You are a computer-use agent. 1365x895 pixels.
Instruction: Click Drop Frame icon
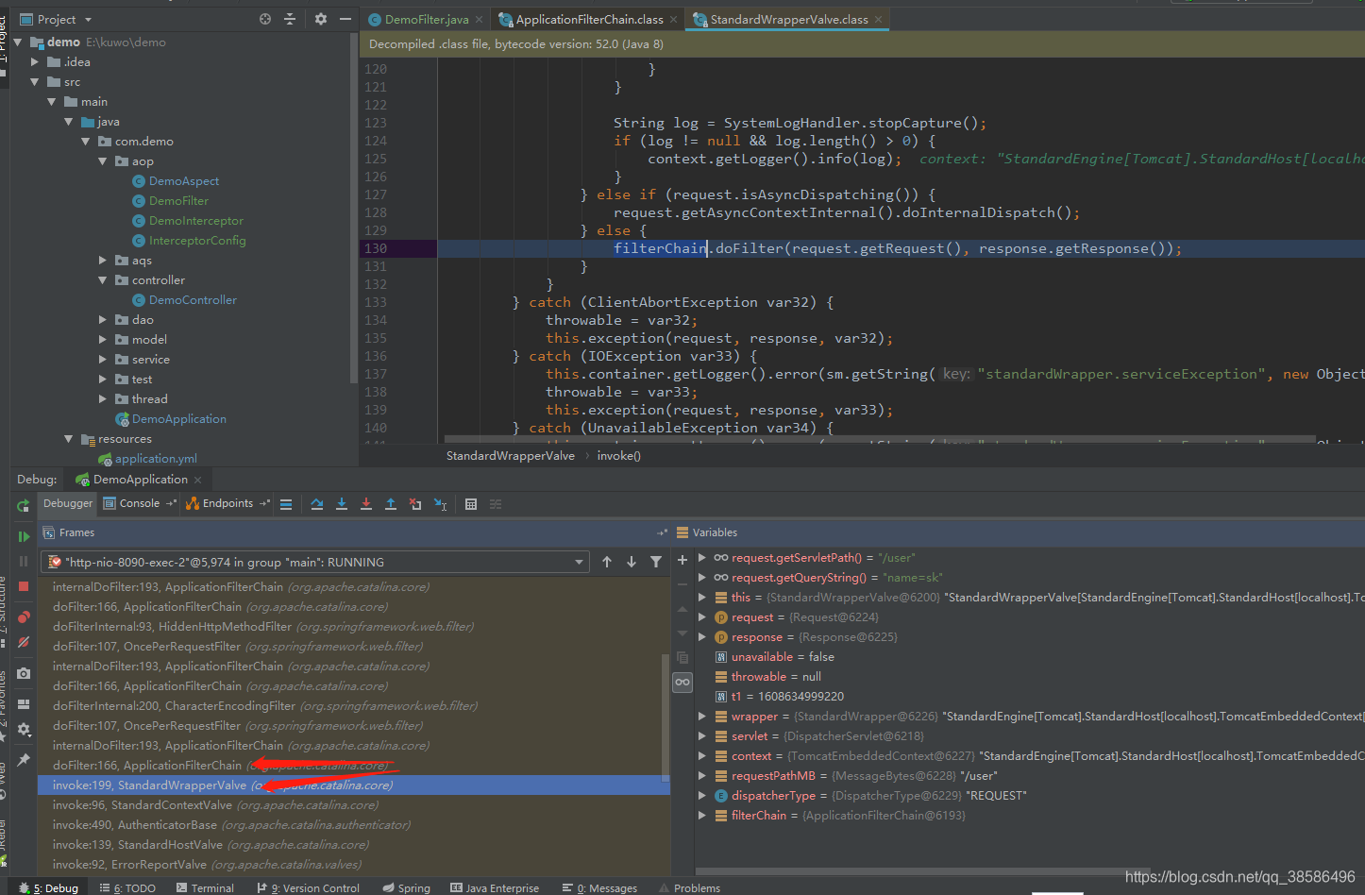click(x=415, y=504)
